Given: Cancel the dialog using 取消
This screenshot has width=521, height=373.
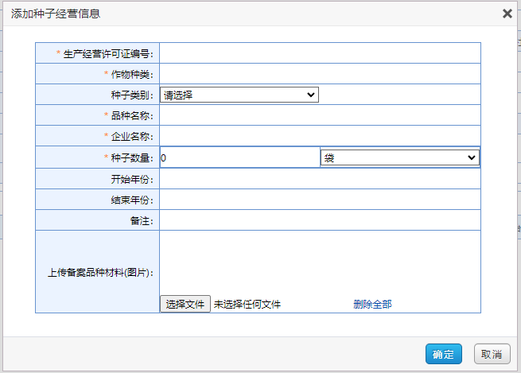Looking at the screenshot, I should tap(492, 354).
